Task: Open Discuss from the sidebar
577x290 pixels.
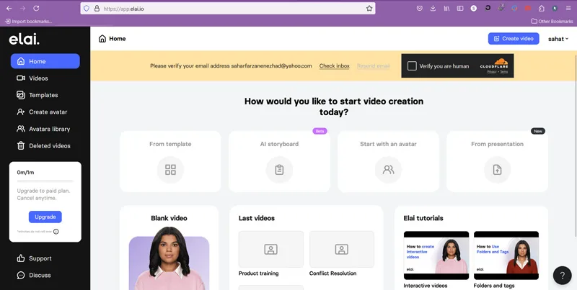Action: click(x=34, y=276)
